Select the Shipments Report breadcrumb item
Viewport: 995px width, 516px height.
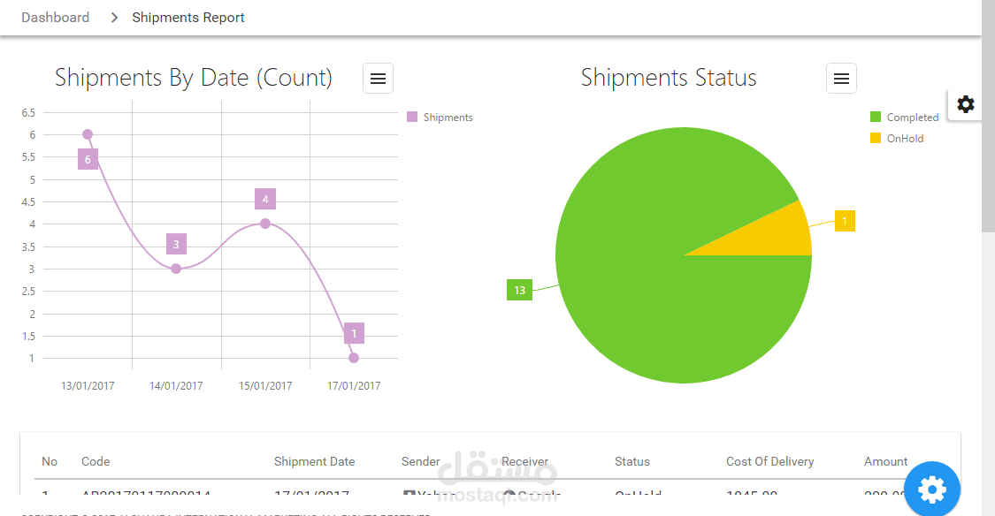188,17
